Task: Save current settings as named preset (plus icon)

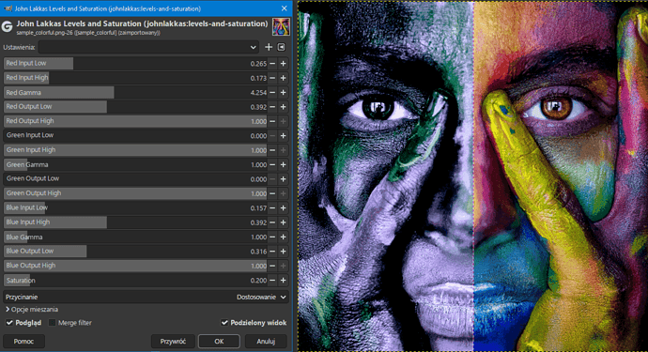Action: (269, 47)
